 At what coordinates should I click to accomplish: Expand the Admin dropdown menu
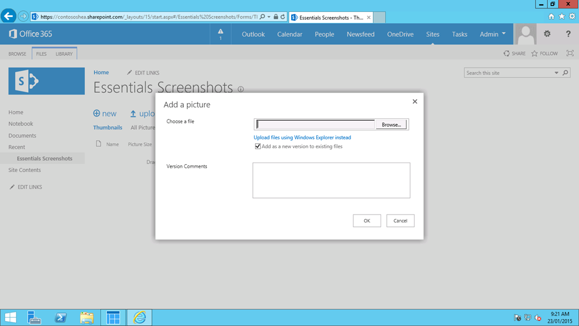tap(492, 34)
